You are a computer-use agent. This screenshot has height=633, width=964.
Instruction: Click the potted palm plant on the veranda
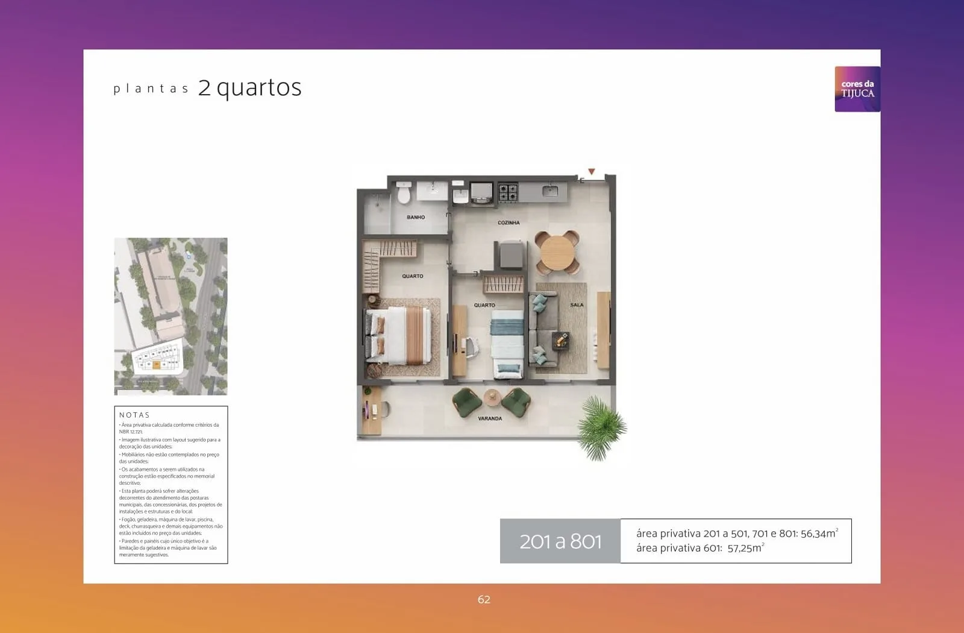point(601,429)
